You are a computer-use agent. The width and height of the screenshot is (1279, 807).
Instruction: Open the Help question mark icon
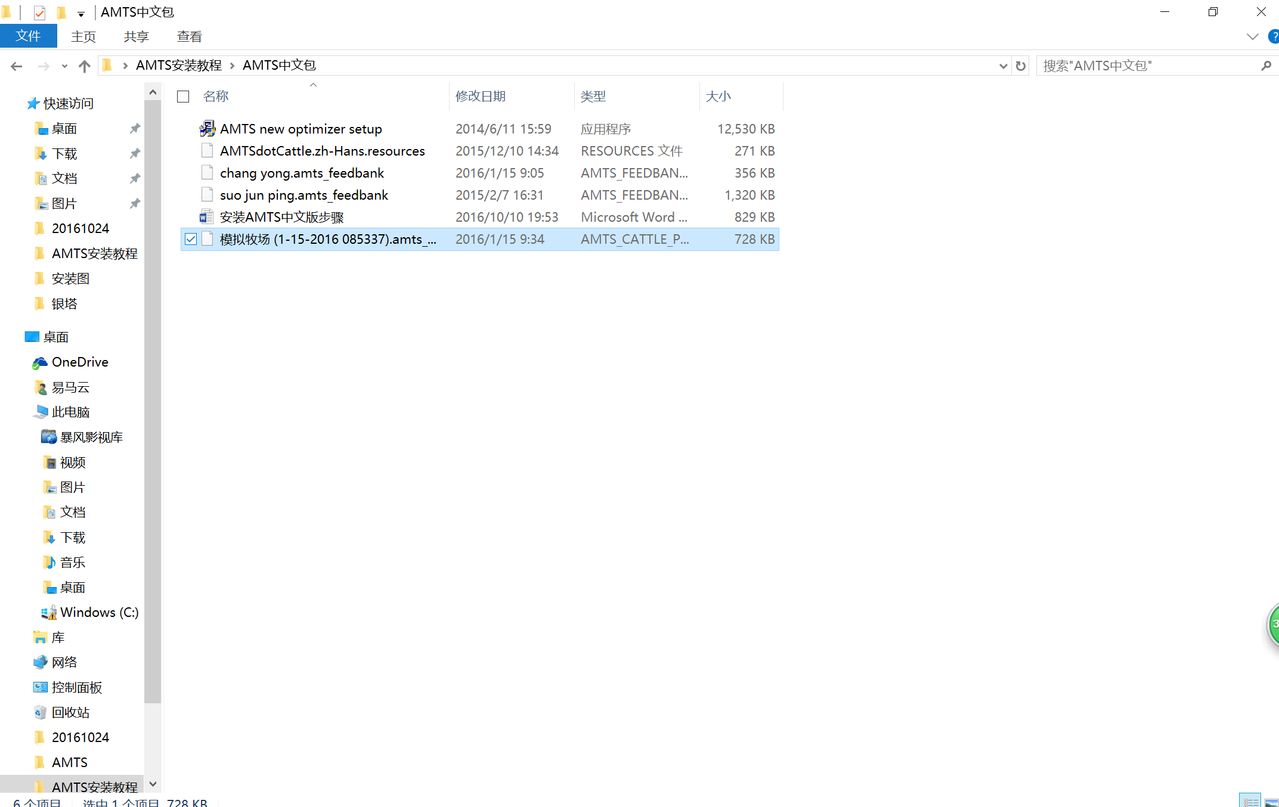pos(1273,36)
